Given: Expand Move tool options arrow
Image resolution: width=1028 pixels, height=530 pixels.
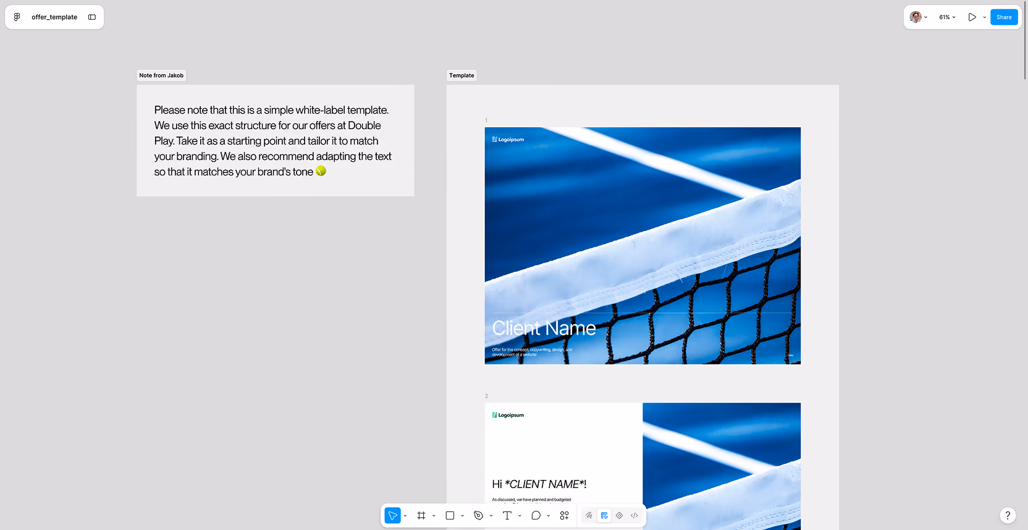Looking at the screenshot, I should click(x=405, y=516).
